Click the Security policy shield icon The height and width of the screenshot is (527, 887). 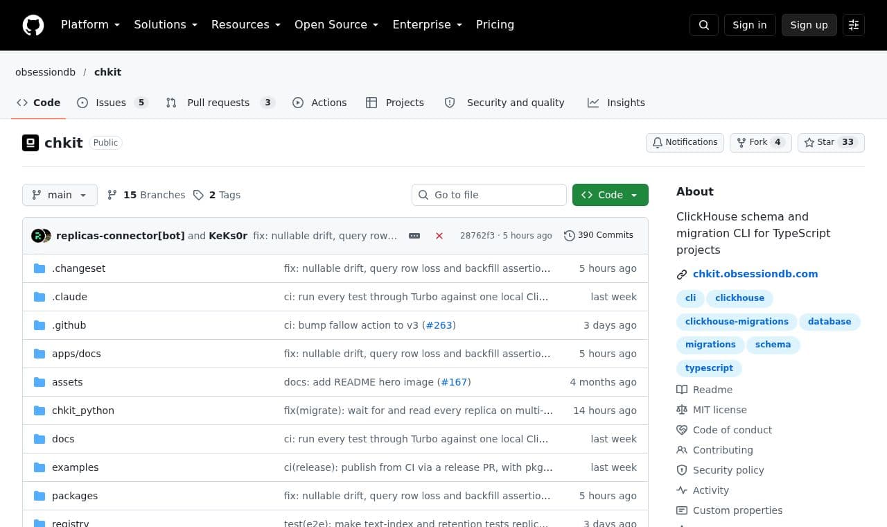point(682,470)
